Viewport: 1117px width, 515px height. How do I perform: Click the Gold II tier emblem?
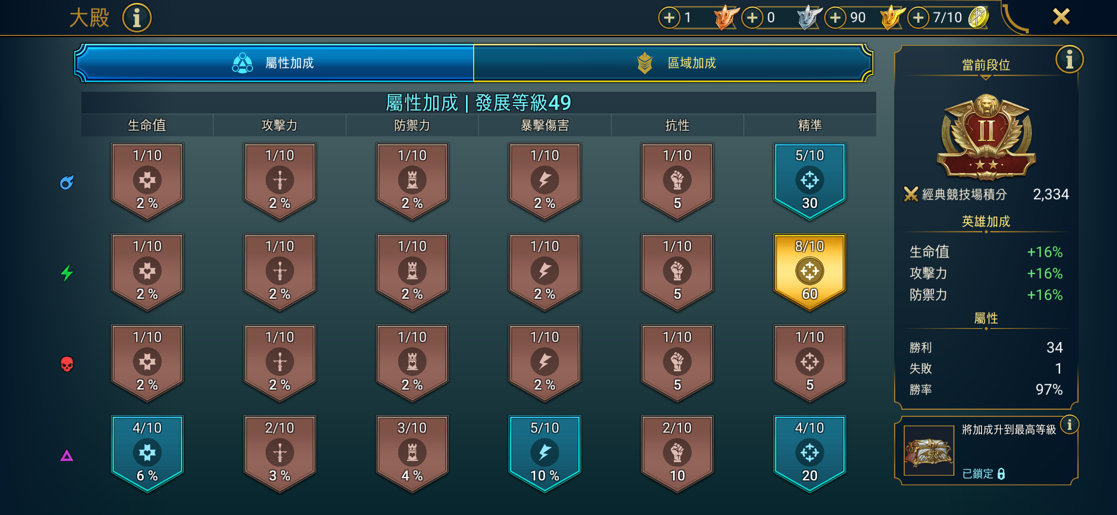pos(986,137)
